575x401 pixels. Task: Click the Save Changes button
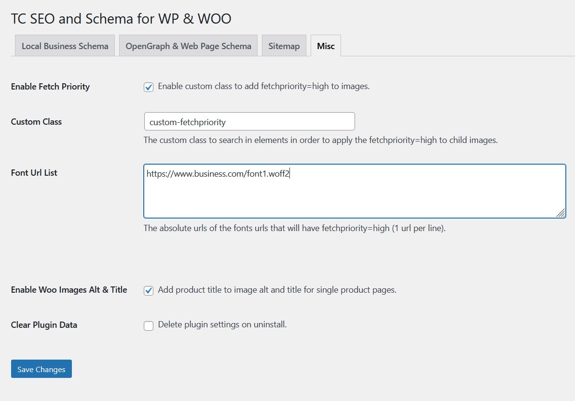41,369
